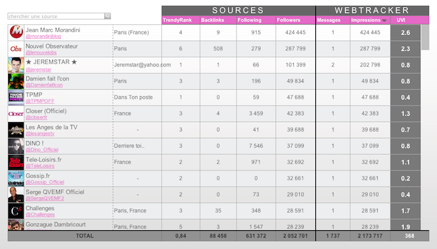Click the Challenges C logo icon
Screen dimensions: 437x249
pyautogui.click(x=16, y=211)
